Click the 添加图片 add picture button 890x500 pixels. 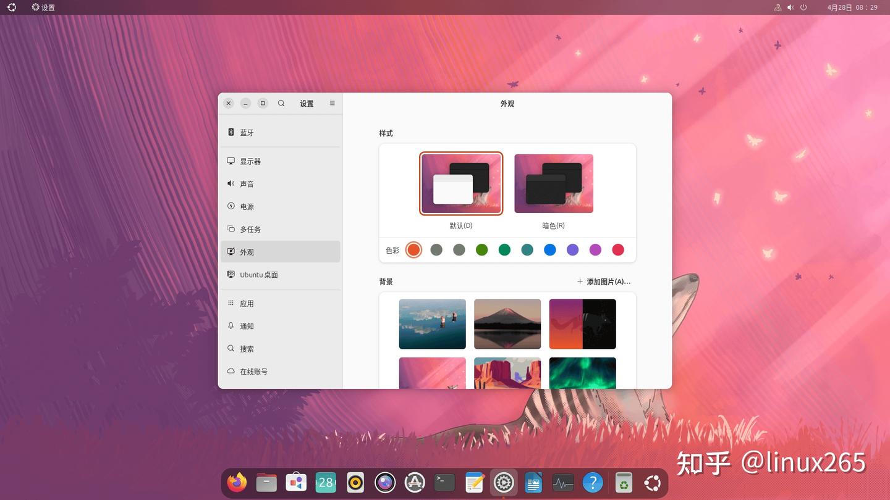[x=603, y=281]
